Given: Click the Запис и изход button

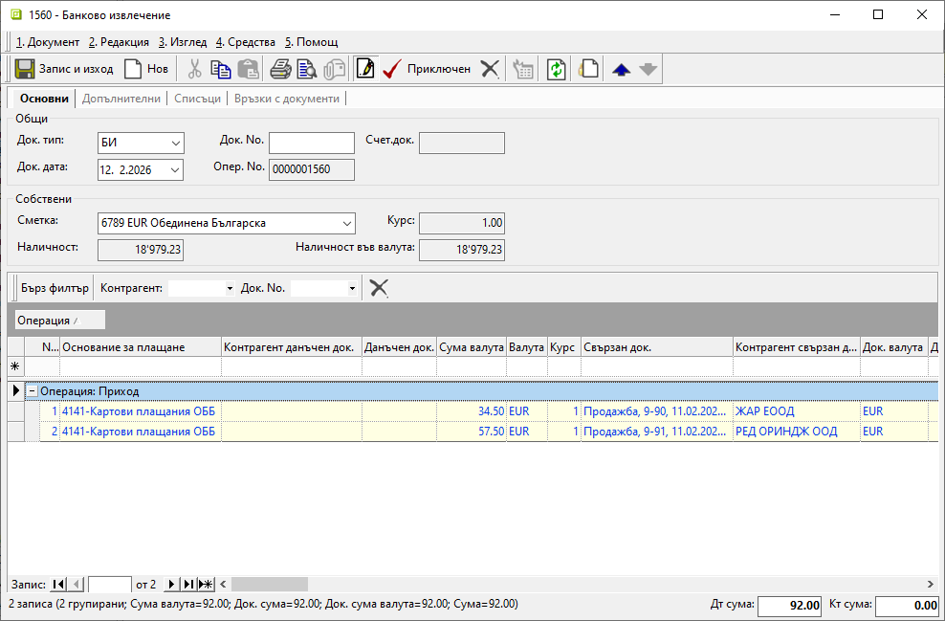Looking at the screenshot, I should pos(64,69).
